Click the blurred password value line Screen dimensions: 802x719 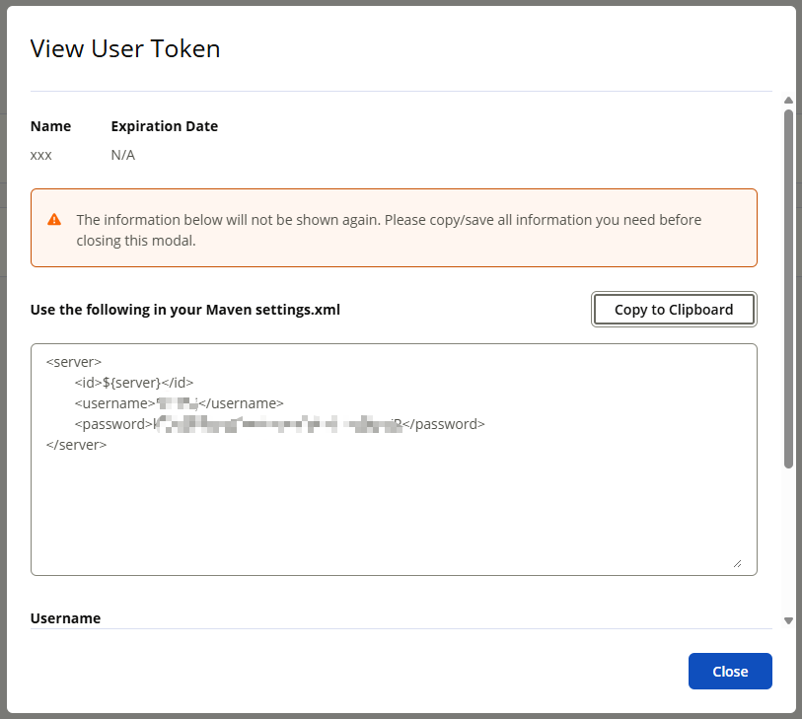[279, 424]
